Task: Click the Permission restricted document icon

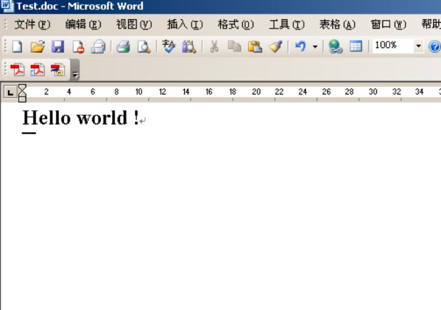Action: pyautogui.click(x=78, y=47)
